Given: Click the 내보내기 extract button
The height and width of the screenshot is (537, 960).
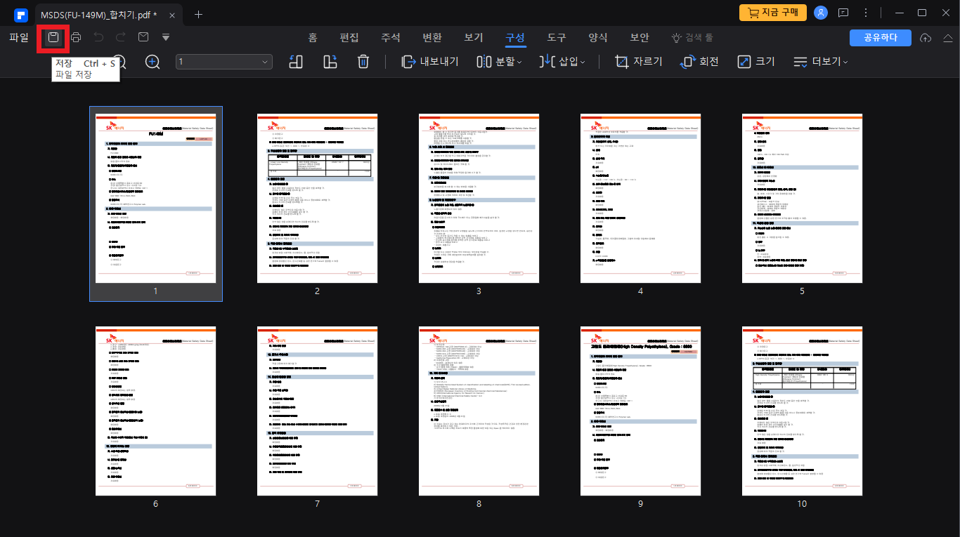Looking at the screenshot, I should [429, 62].
